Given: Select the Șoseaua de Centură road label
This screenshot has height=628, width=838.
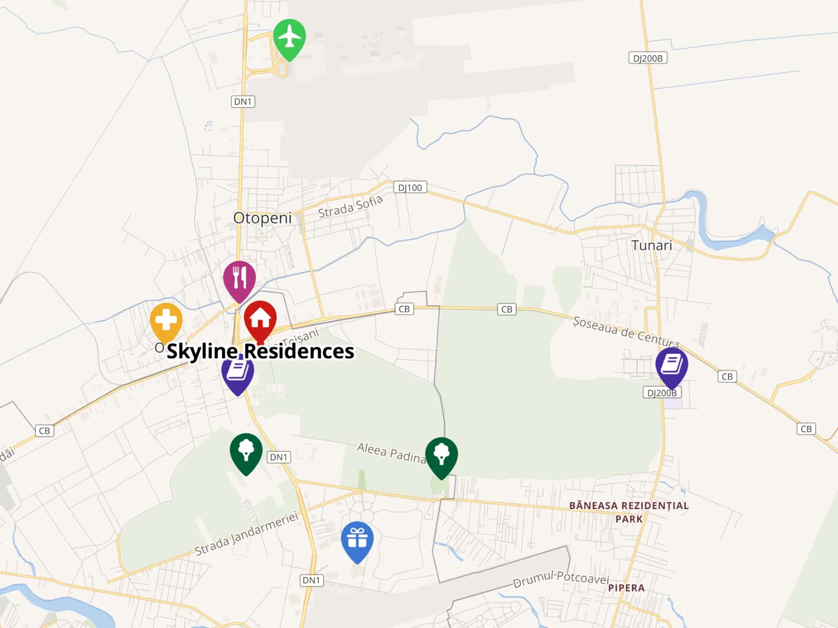Looking at the screenshot, I should (x=626, y=330).
